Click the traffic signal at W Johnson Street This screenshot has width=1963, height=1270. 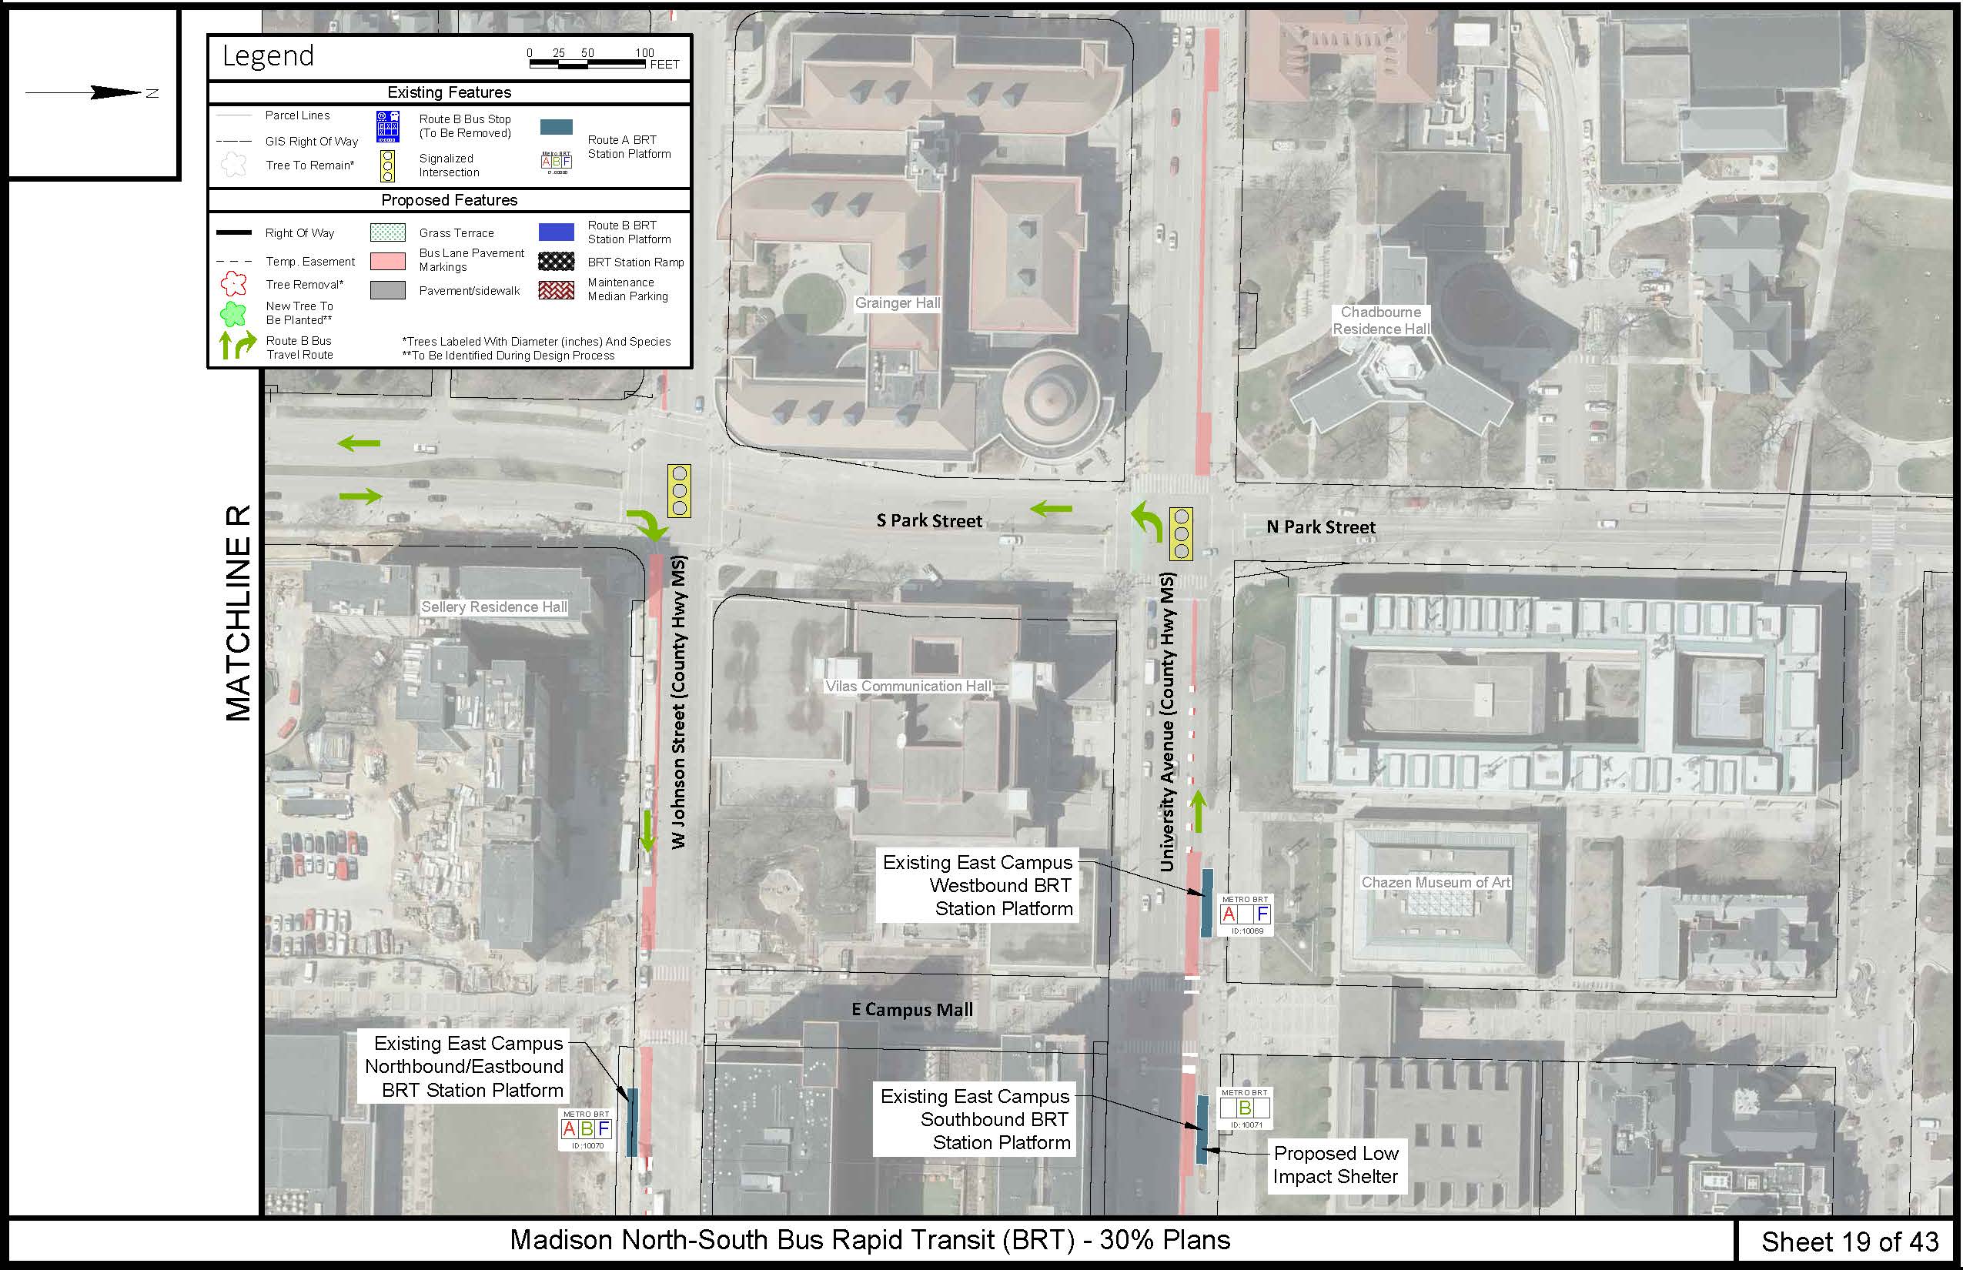coord(680,491)
